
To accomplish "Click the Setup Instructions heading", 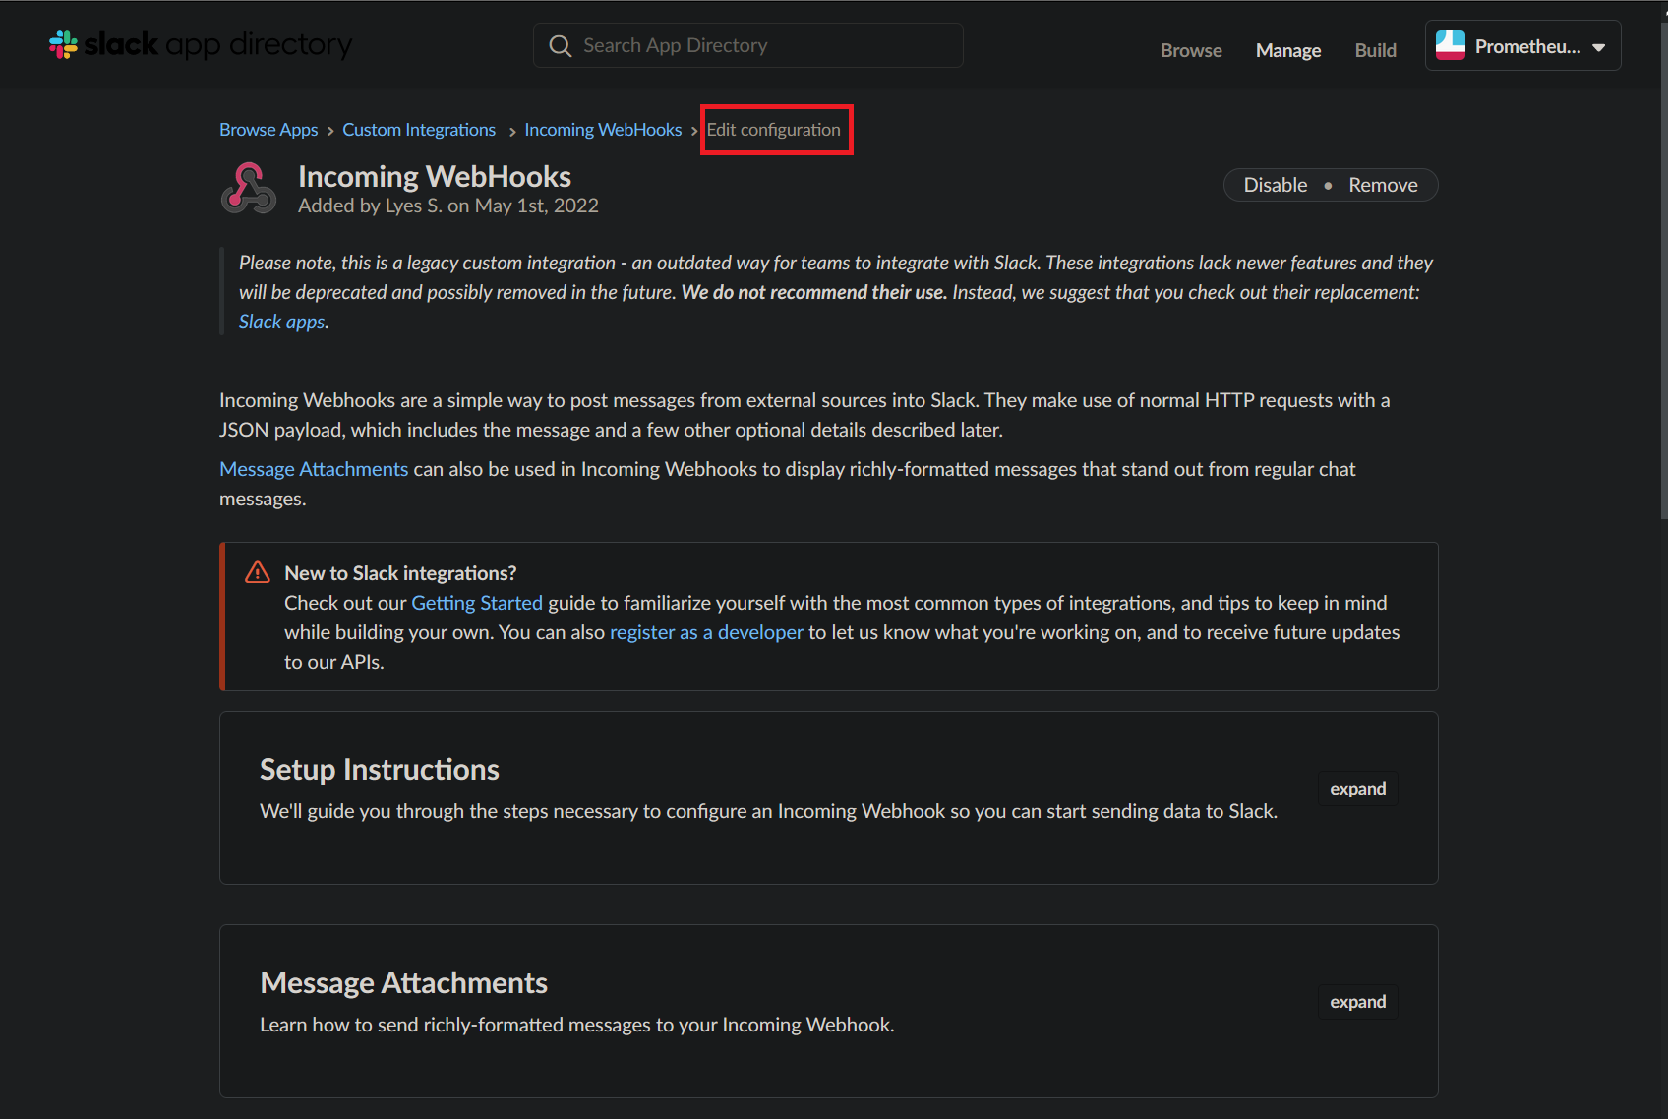I will (380, 769).
